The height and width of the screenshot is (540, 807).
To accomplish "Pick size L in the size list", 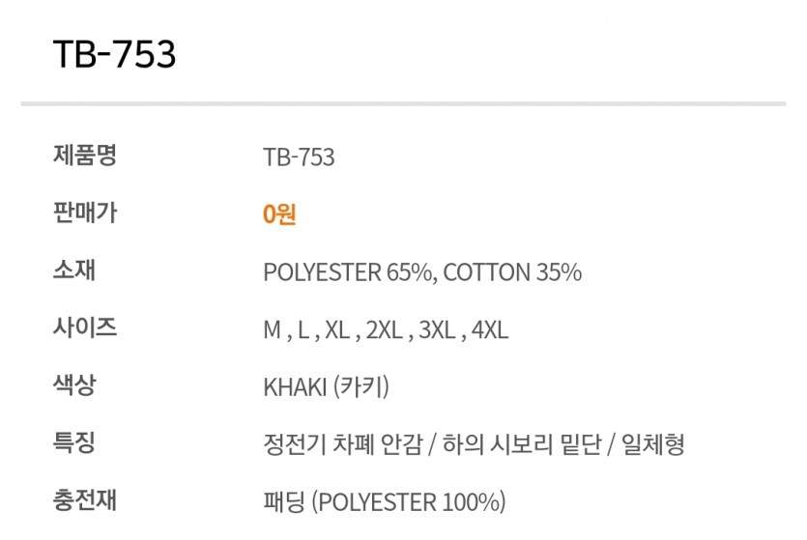I will pyautogui.click(x=303, y=330).
